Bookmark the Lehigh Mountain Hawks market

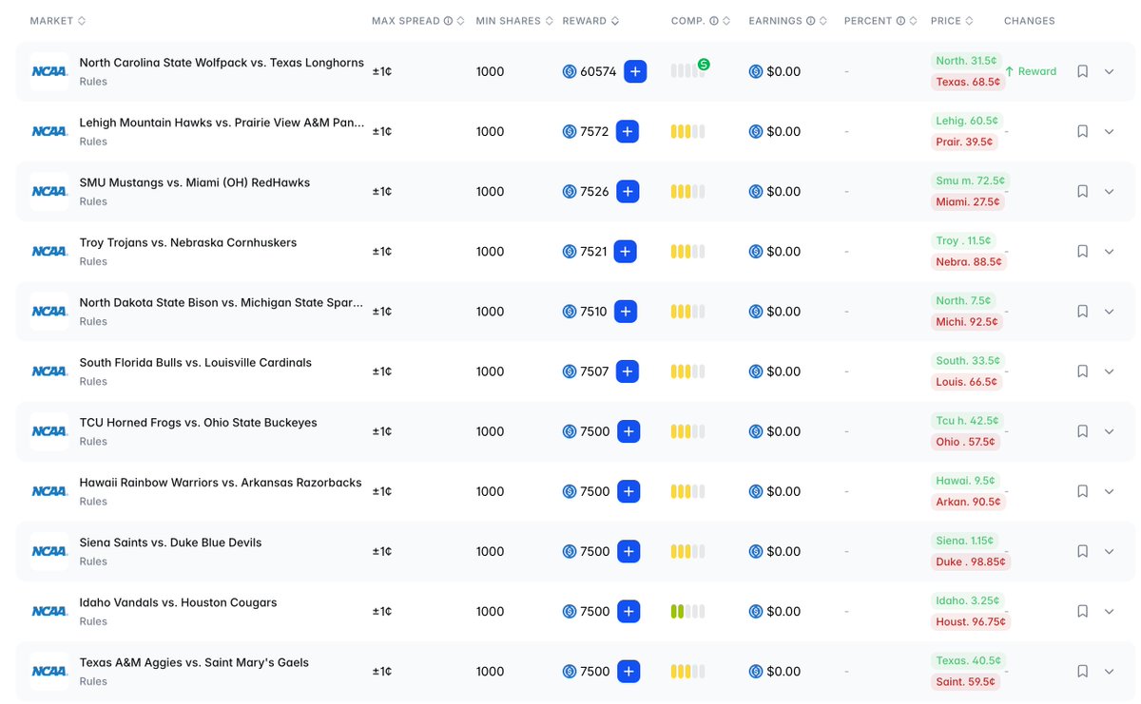(1082, 131)
